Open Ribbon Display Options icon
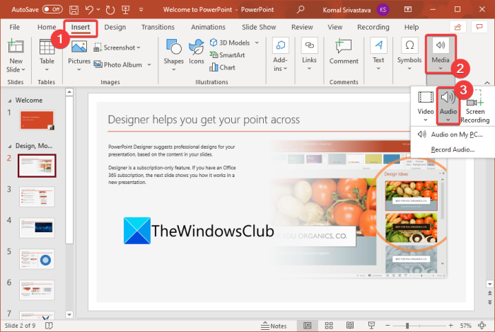495x332 pixels. point(408,9)
